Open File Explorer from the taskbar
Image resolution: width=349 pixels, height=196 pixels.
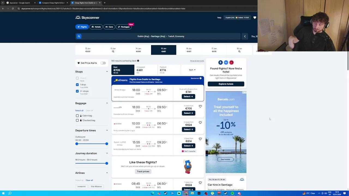[x=192, y=193]
